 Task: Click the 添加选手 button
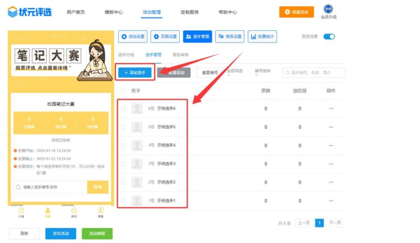click(x=134, y=73)
